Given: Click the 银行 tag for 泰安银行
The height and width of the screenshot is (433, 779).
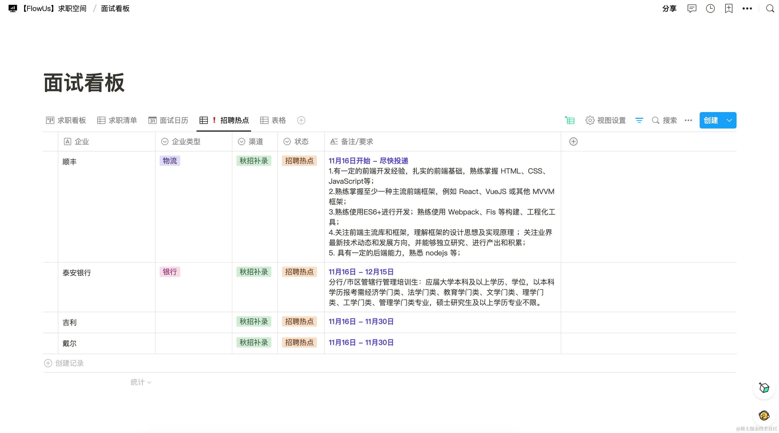Looking at the screenshot, I should (170, 271).
